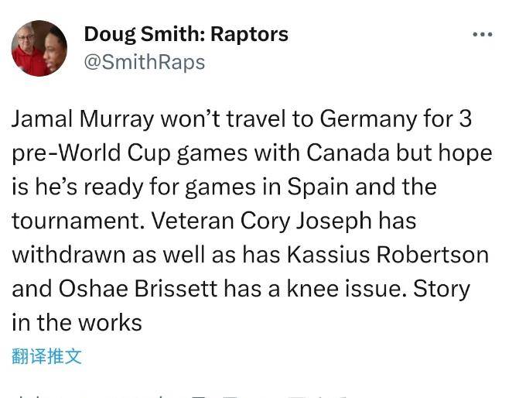Image resolution: width=519 pixels, height=398 pixels.
Task: Click the last line 'in the works'
Action: pos(77,322)
